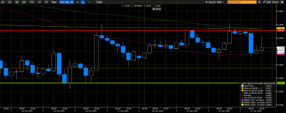Switch to the 6M range

tap(24, 2)
